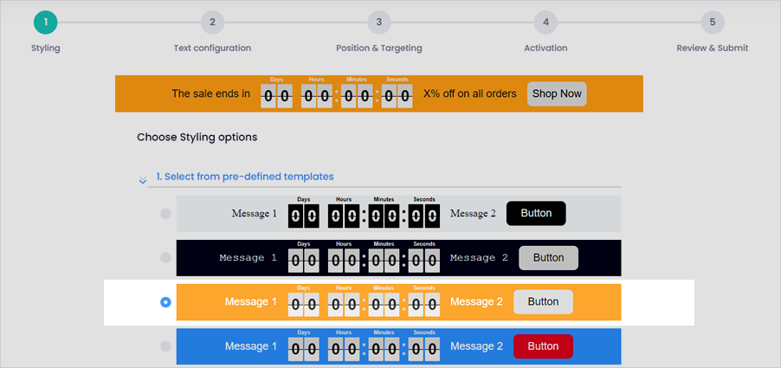This screenshot has height=368, width=781.
Task: Click the step 1 Styling circle
Action: (45, 23)
